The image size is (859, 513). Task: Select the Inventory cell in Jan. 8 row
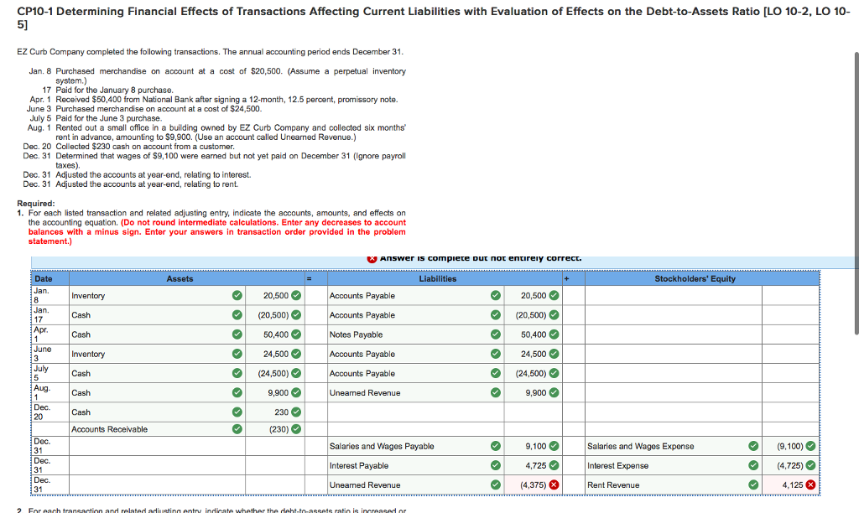[147, 296]
